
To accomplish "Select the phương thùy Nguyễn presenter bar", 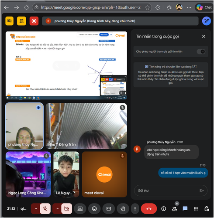I will (120, 21).
